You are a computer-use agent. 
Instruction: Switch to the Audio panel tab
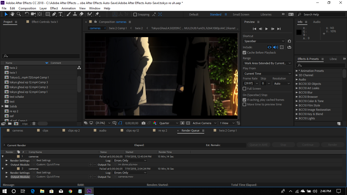point(317,22)
